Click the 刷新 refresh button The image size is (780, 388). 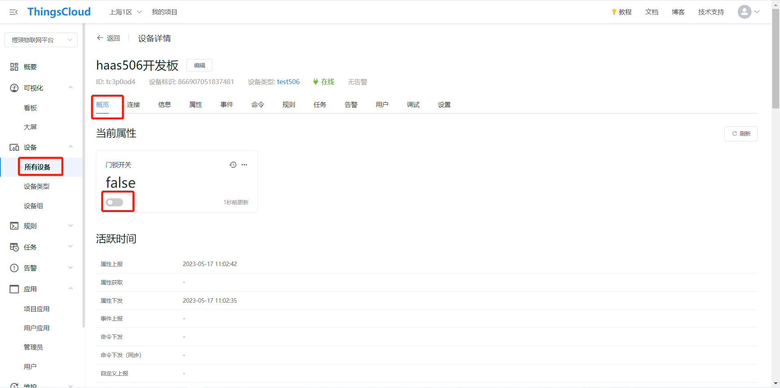741,134
